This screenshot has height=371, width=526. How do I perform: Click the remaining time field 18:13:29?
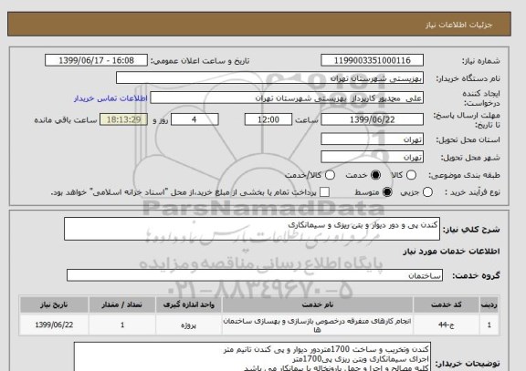[x=123, y=119]
